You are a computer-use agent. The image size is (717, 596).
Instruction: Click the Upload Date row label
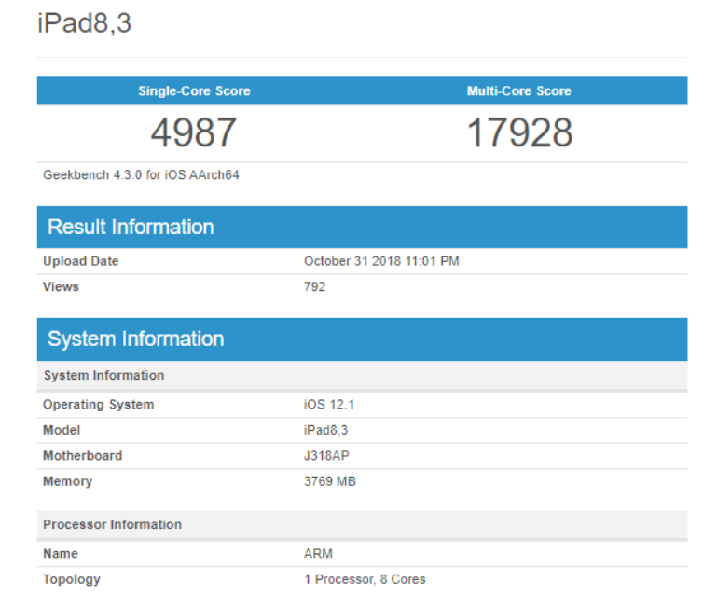[81, 262]
